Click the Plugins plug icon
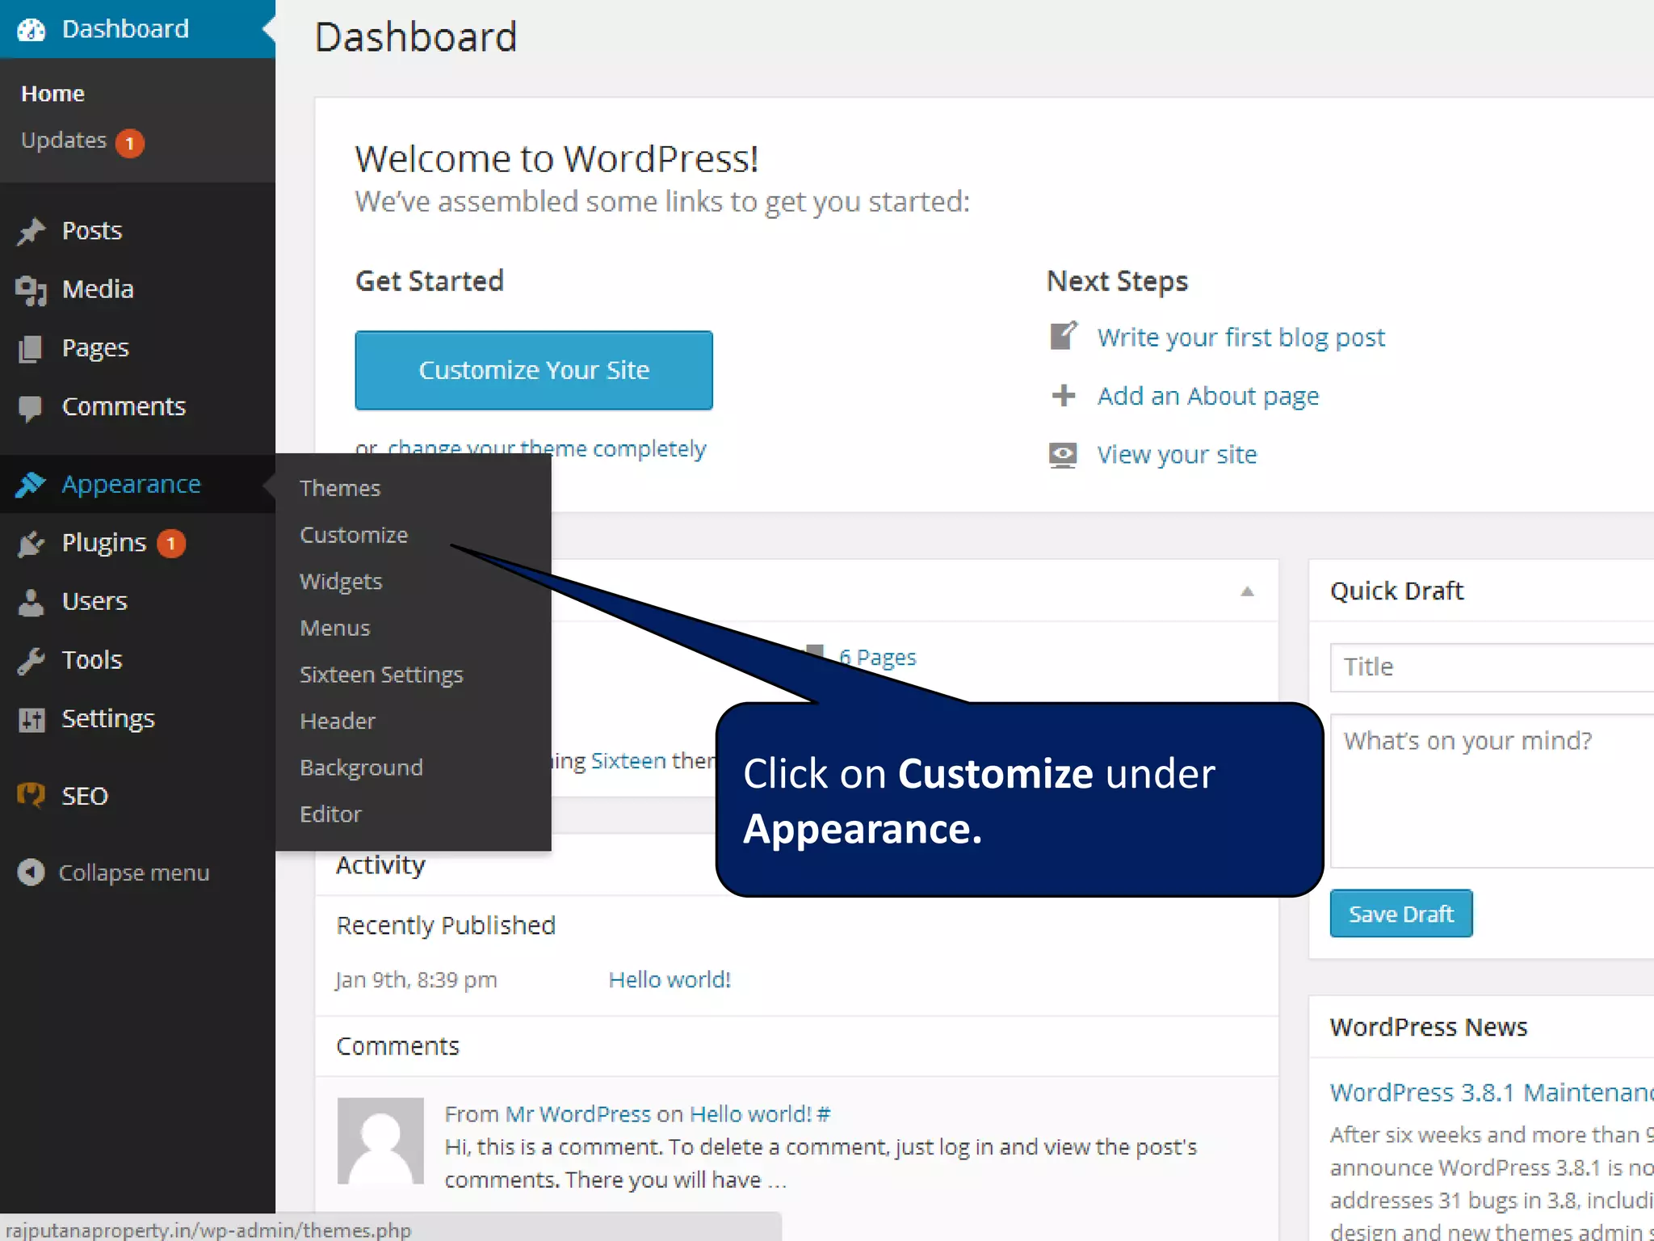The height and width of the screenshot is (1241, 1654). tap(31, 544)
